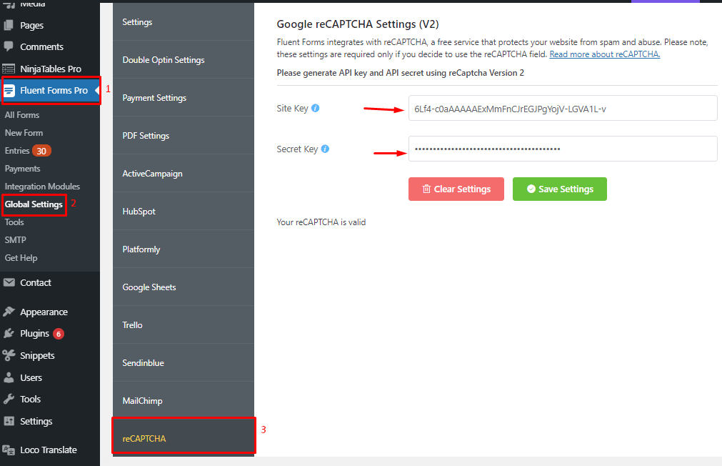
Task: Open NinjaTables Pro menu
Action: coord(51,69)
